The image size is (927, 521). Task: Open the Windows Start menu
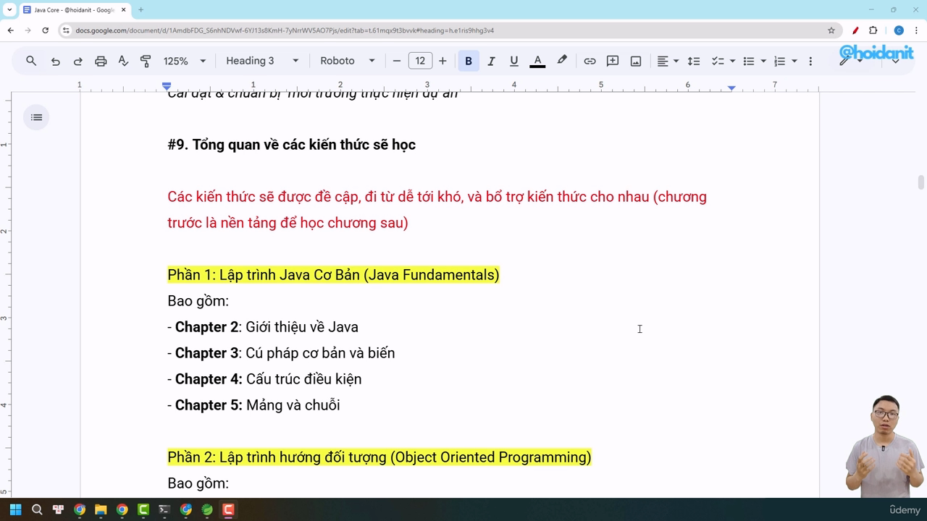coord(16,509)
